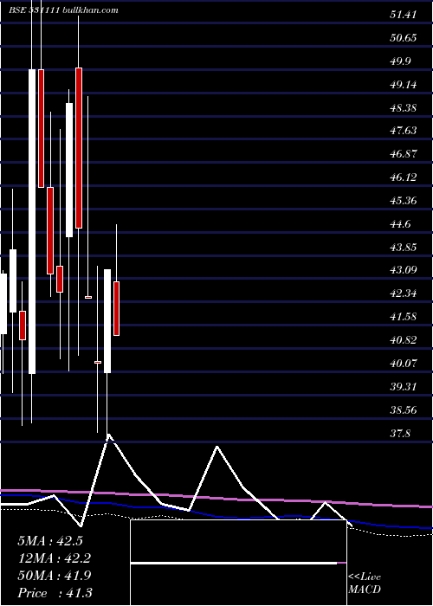The height and width of the screenshot is (606, 433).
Task: Select the 43.85 axis label
Action: click(403, 247)
